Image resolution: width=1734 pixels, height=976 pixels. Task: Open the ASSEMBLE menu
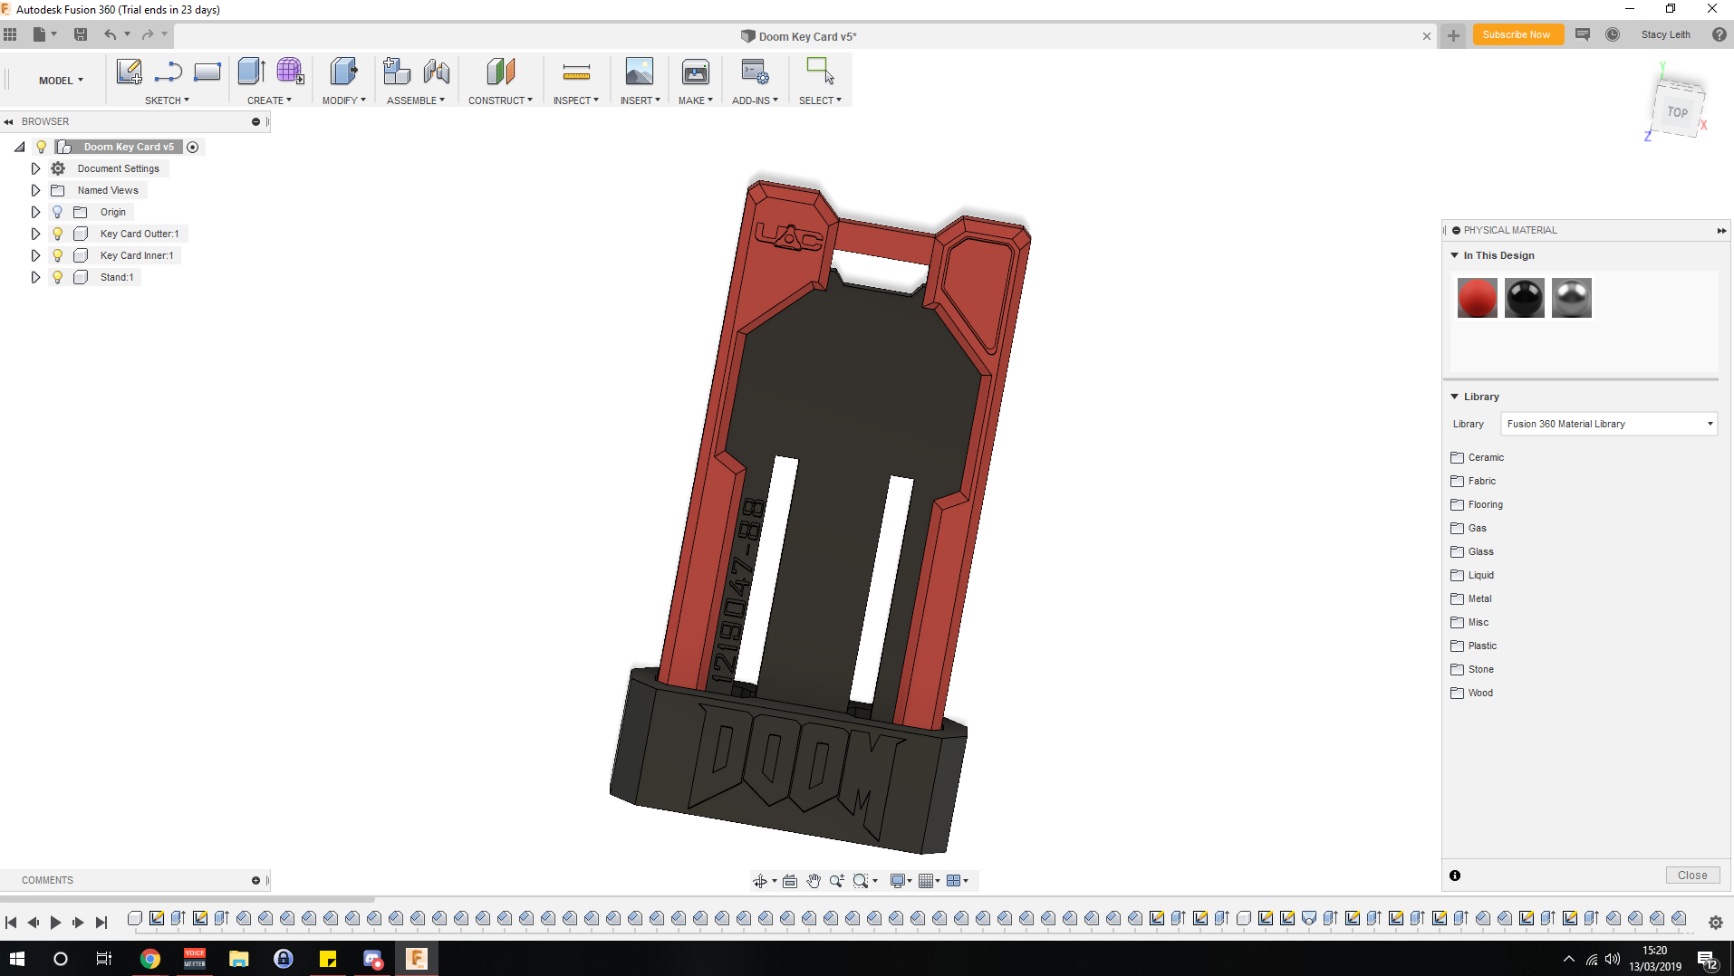click(415, 100)
